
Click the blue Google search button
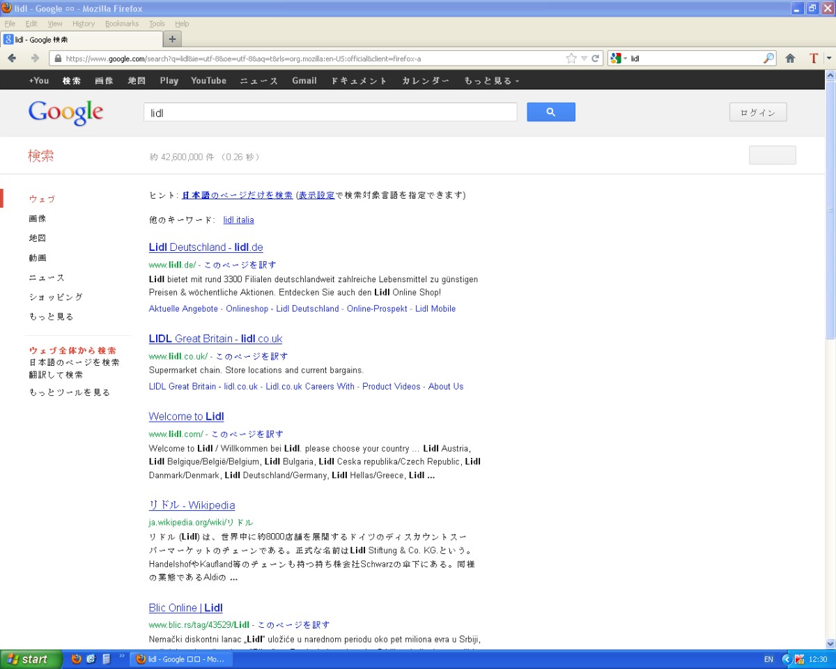(551, 112)
